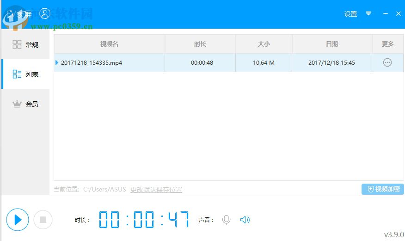The height and width of the screenshot is (241, 405).
Task: Start recording with the play button
Action: coord(18,220)
